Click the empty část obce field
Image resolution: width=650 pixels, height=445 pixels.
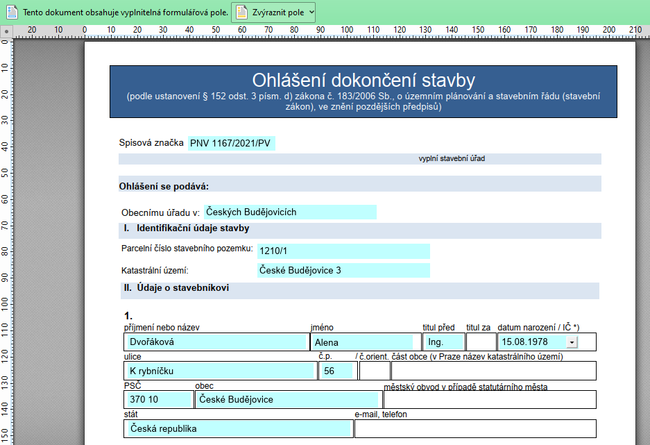(x=494, y=371)
